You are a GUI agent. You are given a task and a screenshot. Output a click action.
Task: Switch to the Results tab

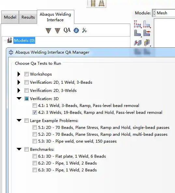(x=28, y=17)
